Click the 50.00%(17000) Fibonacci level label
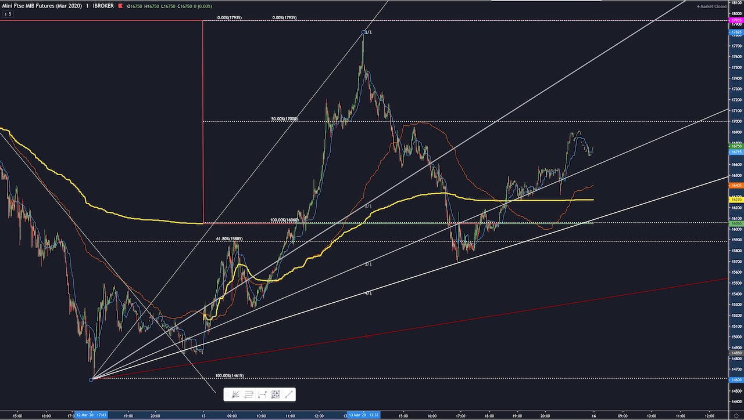Image resolution: width=744 pixels, height=420 pixels. (284, 119)
